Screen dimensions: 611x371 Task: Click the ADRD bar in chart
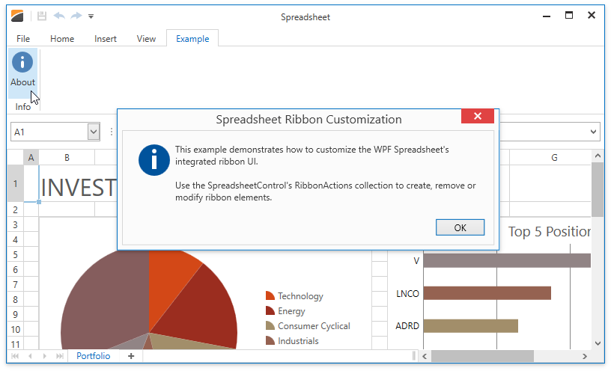pos(471,326)
